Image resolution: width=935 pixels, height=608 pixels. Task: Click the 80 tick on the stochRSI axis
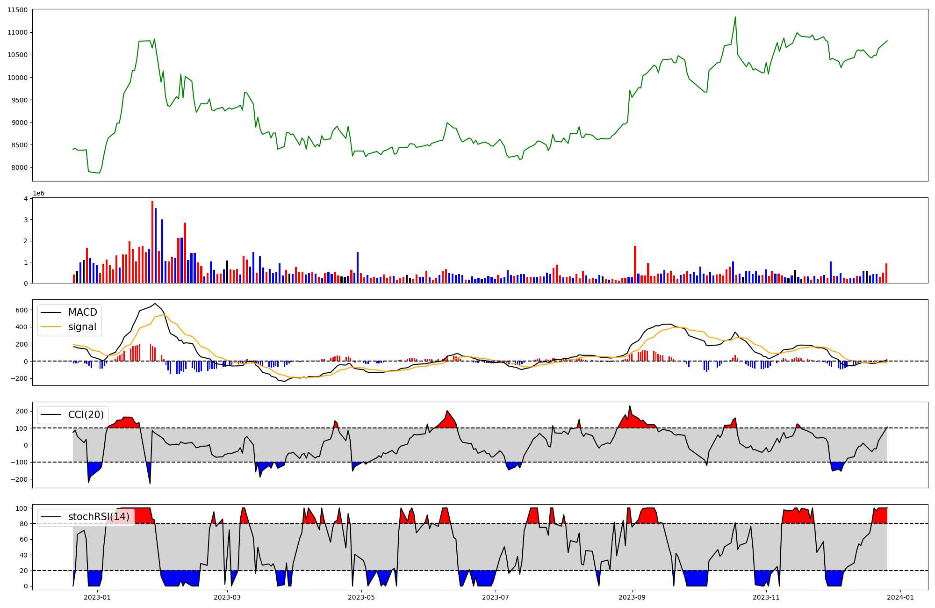point(24,524)
